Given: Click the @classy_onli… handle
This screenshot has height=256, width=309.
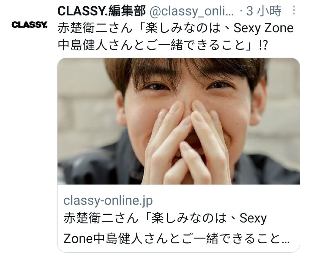Looking at the screenshot, I should pyautogui.click(x=192, y=11).
